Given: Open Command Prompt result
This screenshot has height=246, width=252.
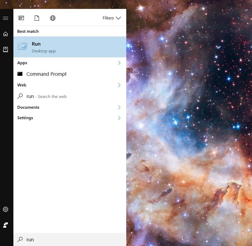Looking at the screenshot, I should 70,74.
